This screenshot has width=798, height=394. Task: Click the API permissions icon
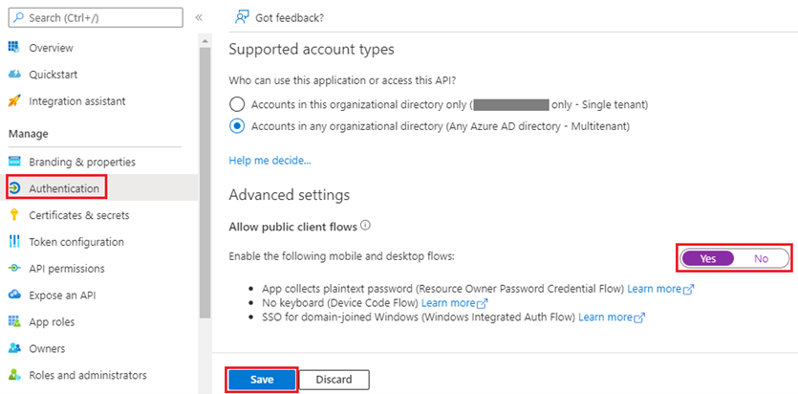click(x=14, y=269)
